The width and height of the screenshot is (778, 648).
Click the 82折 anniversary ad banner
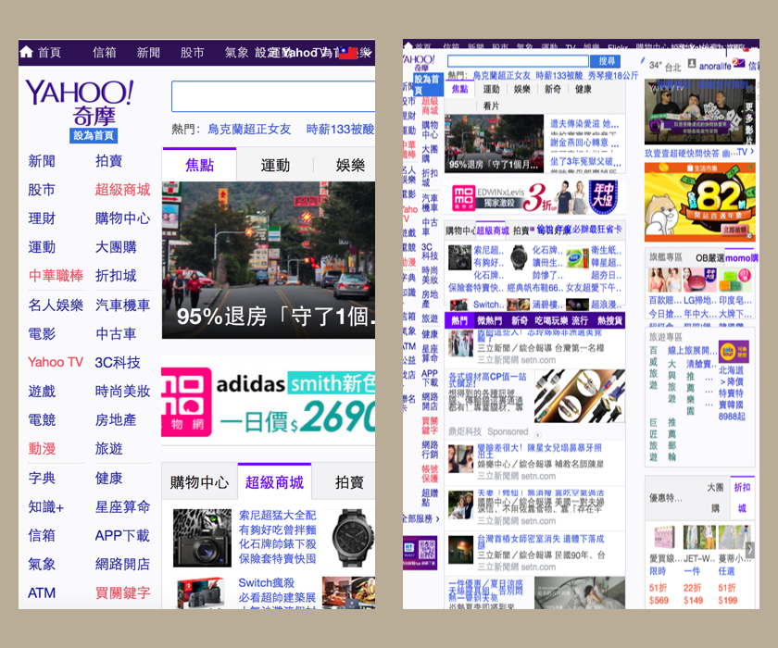pyautogui.click(x=699, y=203)
